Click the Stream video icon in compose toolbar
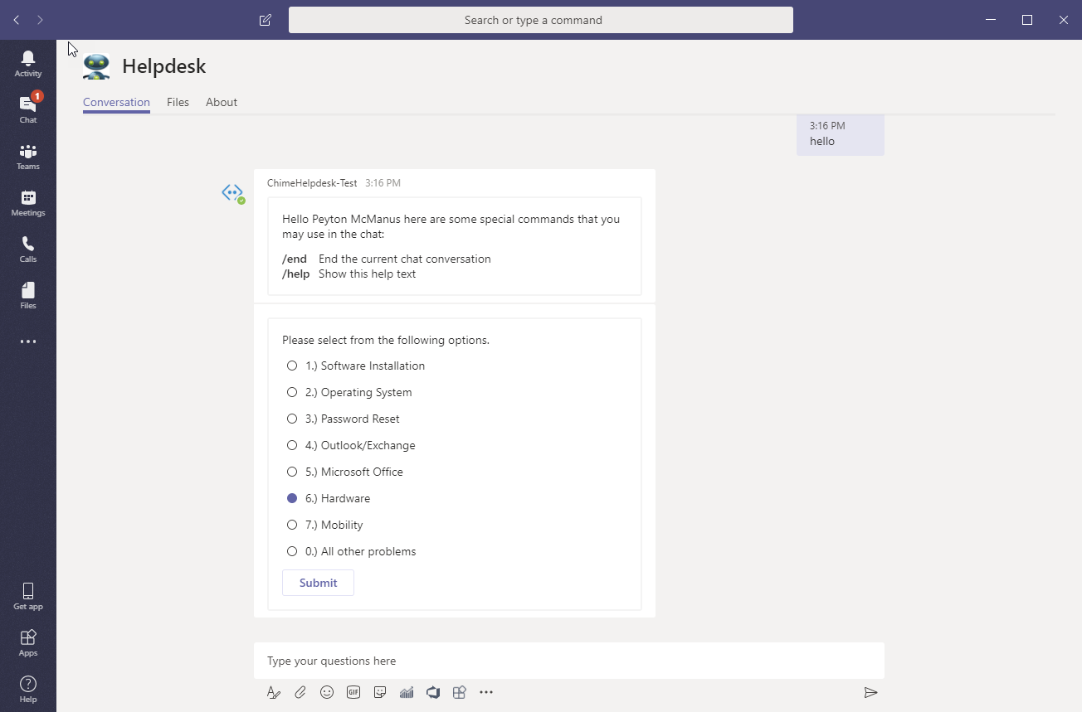This screenshot has height=712, width=1082. click(x=433, y=692)
